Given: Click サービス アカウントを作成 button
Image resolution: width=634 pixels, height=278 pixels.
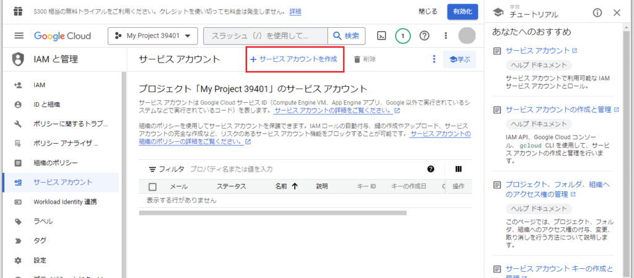Looking at the screenshot, I should (x=294, y=59).
